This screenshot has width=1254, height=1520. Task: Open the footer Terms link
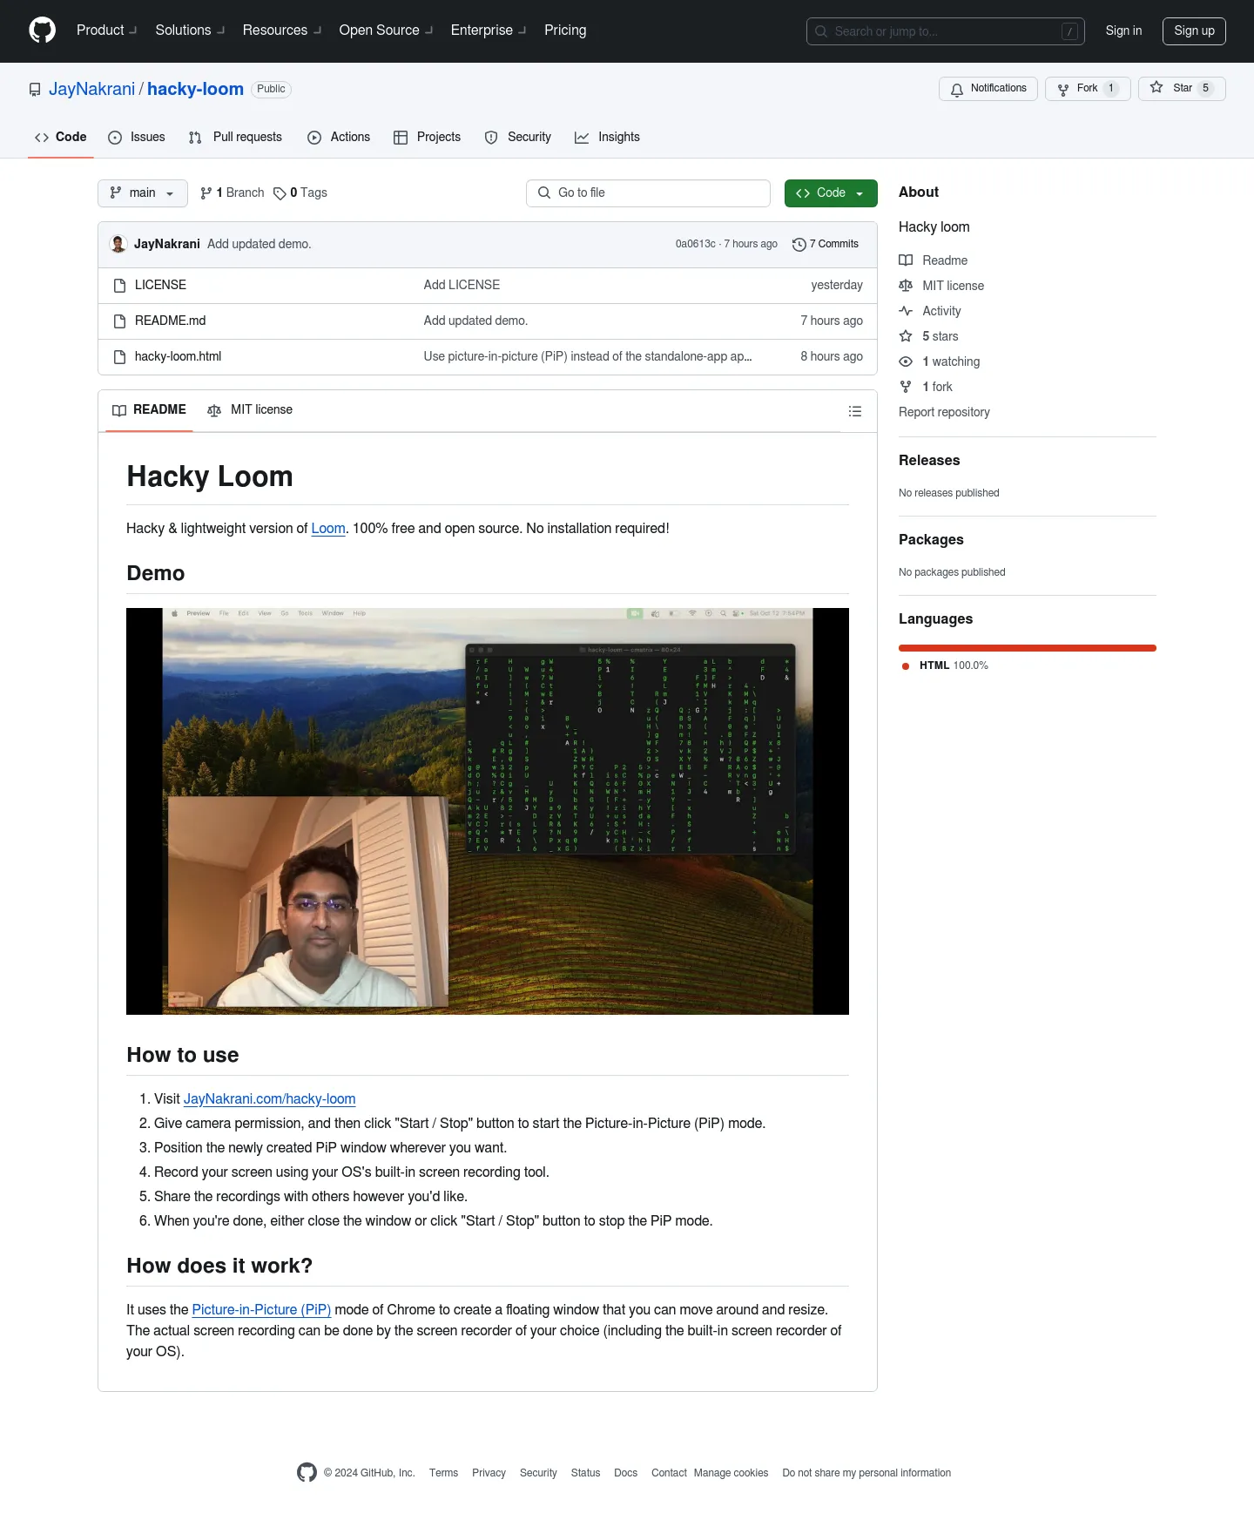click(443, 1473)
